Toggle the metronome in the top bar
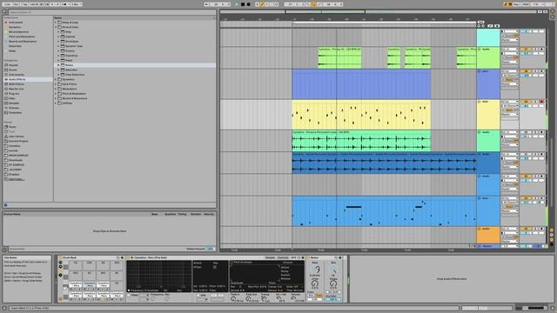 point(65,4)
